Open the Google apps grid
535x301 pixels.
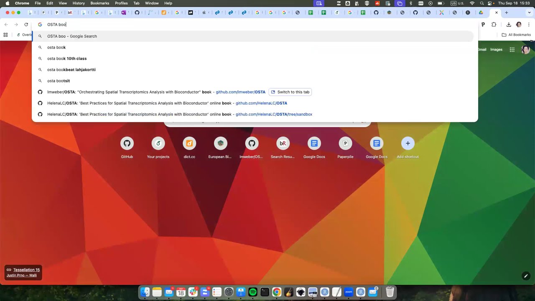512,50
